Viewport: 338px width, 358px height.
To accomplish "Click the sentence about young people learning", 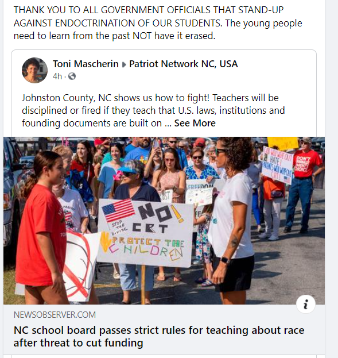I will [x=158, y=29].
